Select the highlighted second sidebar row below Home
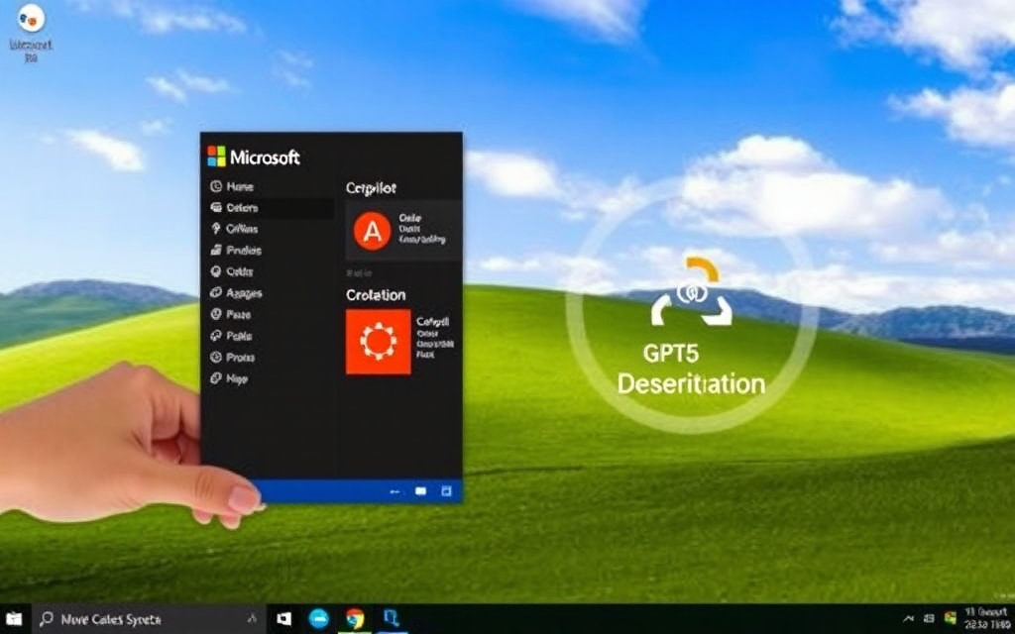The width and height of the screenshot is (1015, 634). click(270, 208)
